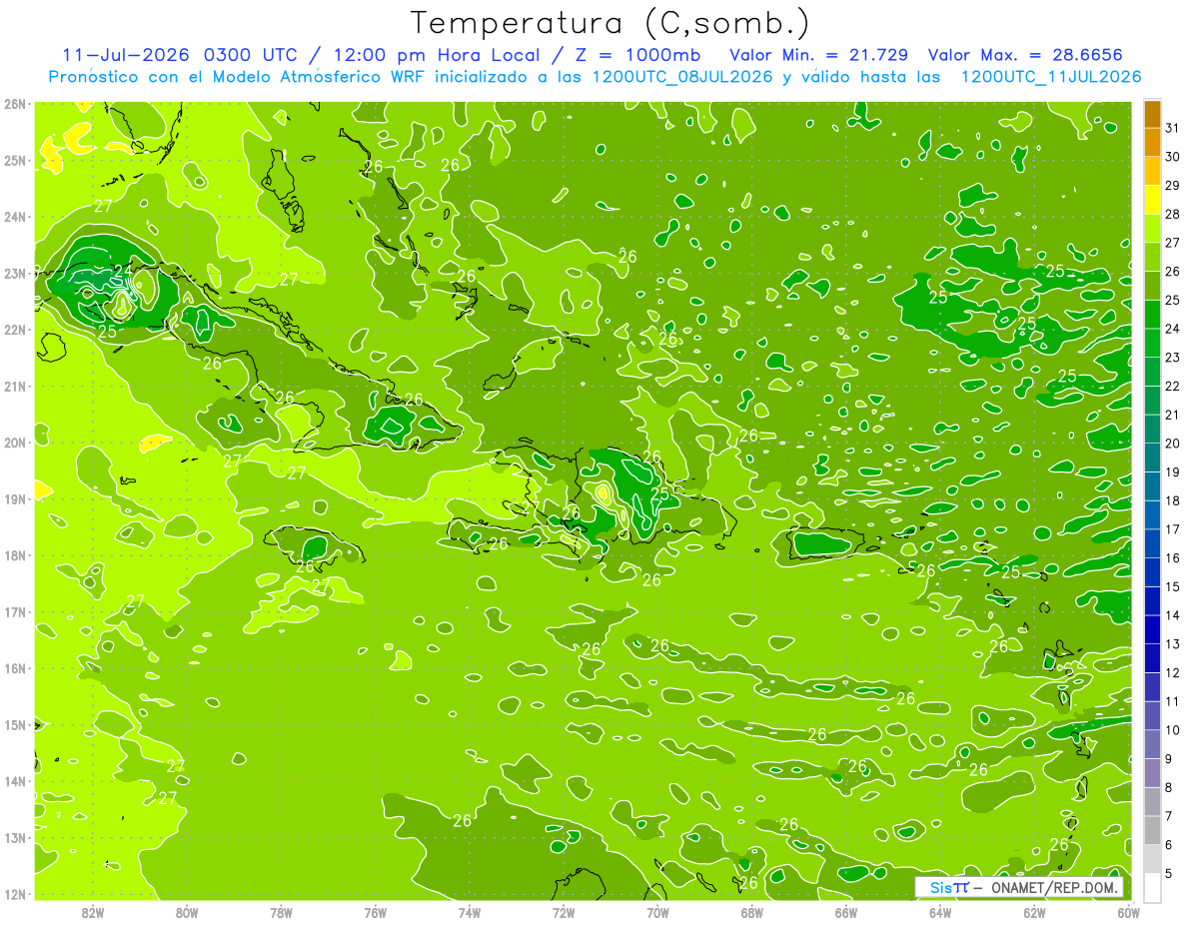Viewport: 1199px width, 926px height.
Task: Click the 16N latitude axis label
Action: click(x=14, y=668)
